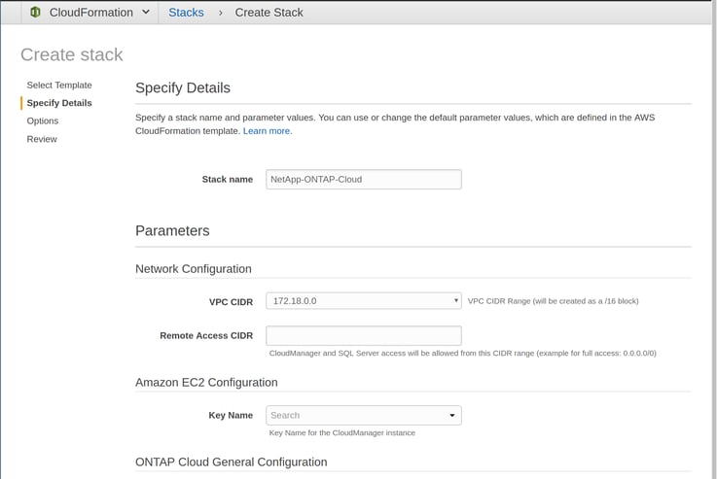Screen dimensions: 717x479
Task: Expand the VPC CIDR dropdown
Action: tap(364, 301)
